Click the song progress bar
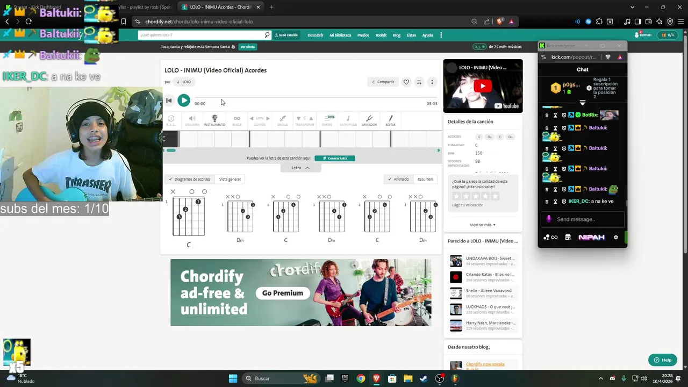 [316, 98]
